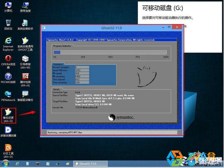Click the last quick-launch icon before Ghost32
This screenshot has height=168, width=224.
[68, 164]
